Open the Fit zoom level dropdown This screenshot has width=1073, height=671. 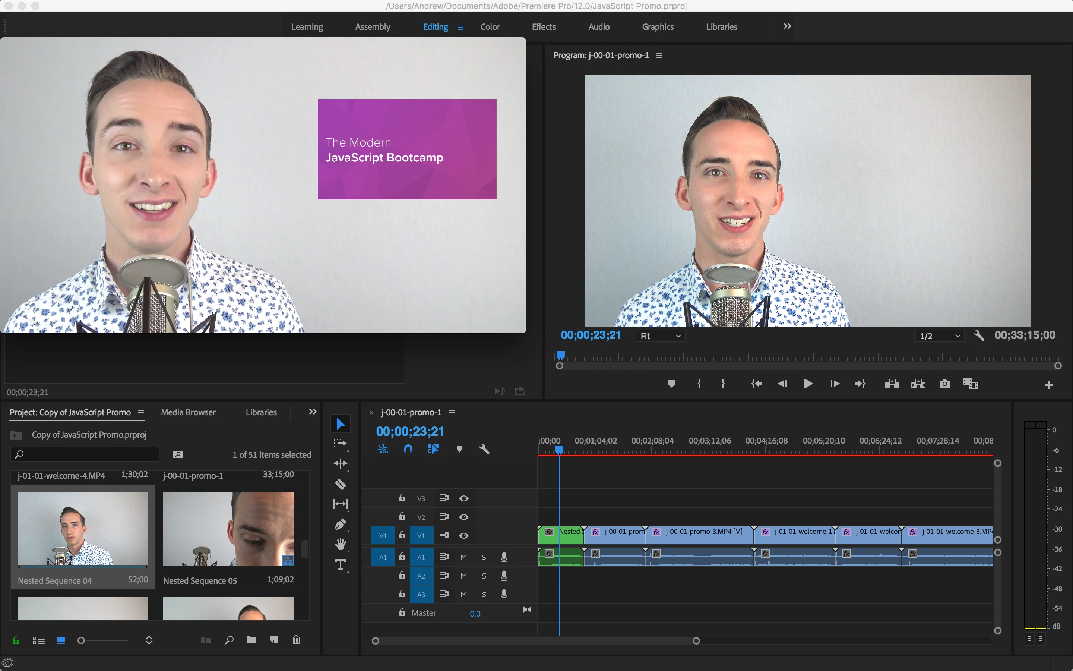[660, 336]
